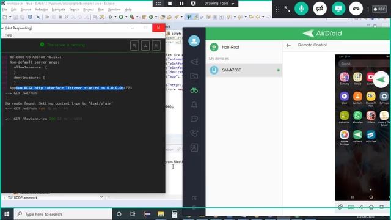This screenshot has width=391, height=220.
Task: Click the search-logs button in Appium server window
Action: point(134,45)
